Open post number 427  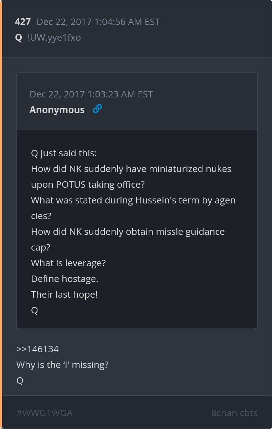(x=23, y=22)
